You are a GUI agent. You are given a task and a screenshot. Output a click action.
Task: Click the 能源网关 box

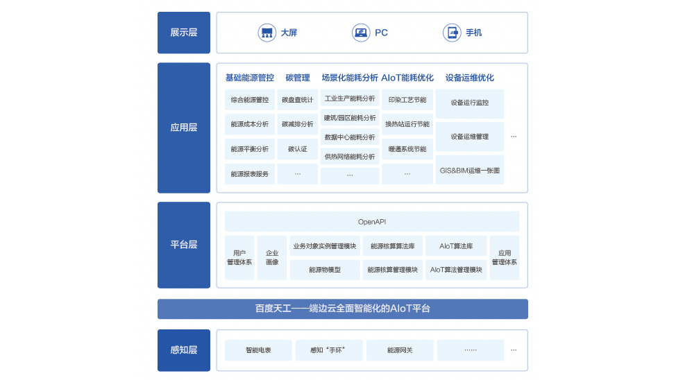coord(400,350)
